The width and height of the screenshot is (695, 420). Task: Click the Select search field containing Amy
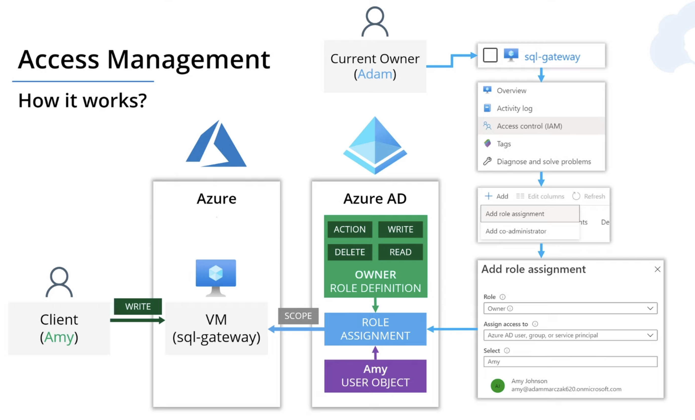coord(570,362)
